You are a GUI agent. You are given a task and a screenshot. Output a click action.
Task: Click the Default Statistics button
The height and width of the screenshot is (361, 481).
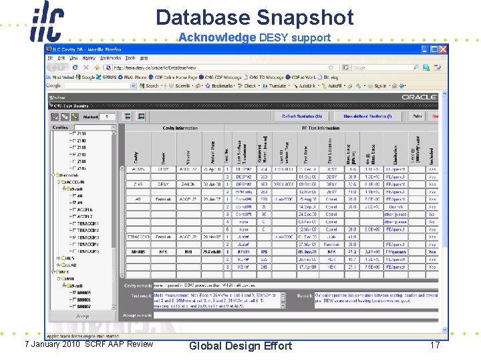302,116
